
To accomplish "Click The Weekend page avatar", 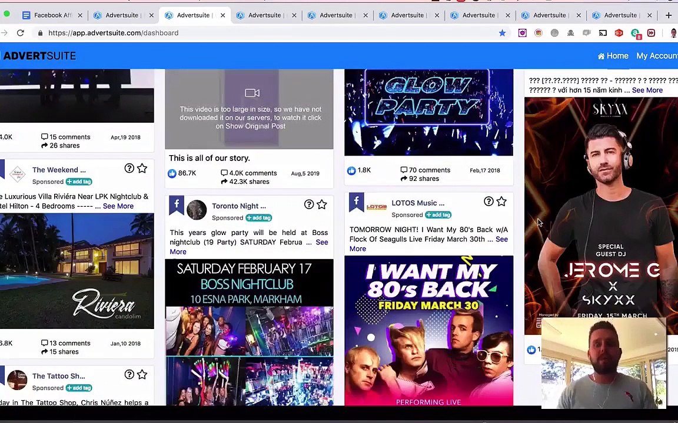I will pyautogui.click(x=17, y=175).
